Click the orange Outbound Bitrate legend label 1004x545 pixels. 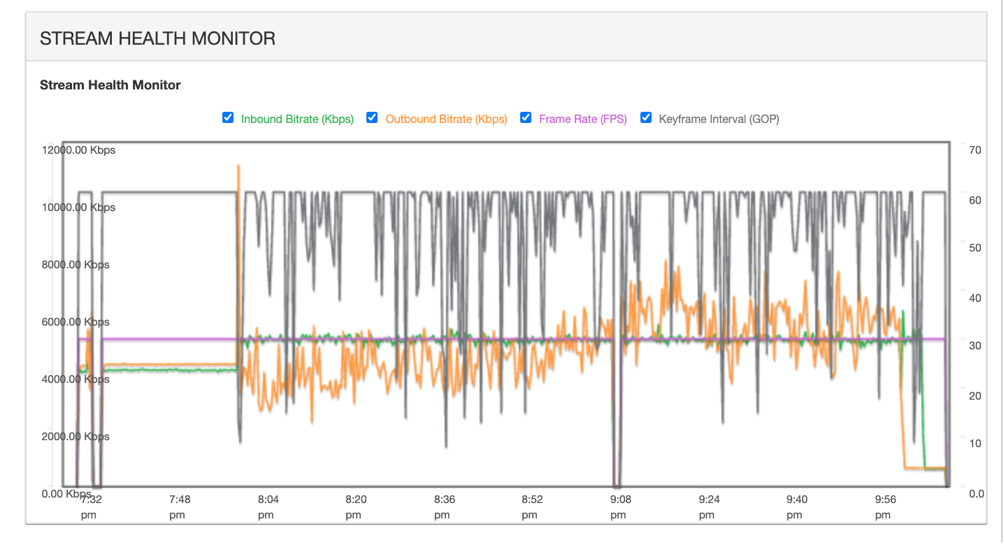[x=446, y=119]
